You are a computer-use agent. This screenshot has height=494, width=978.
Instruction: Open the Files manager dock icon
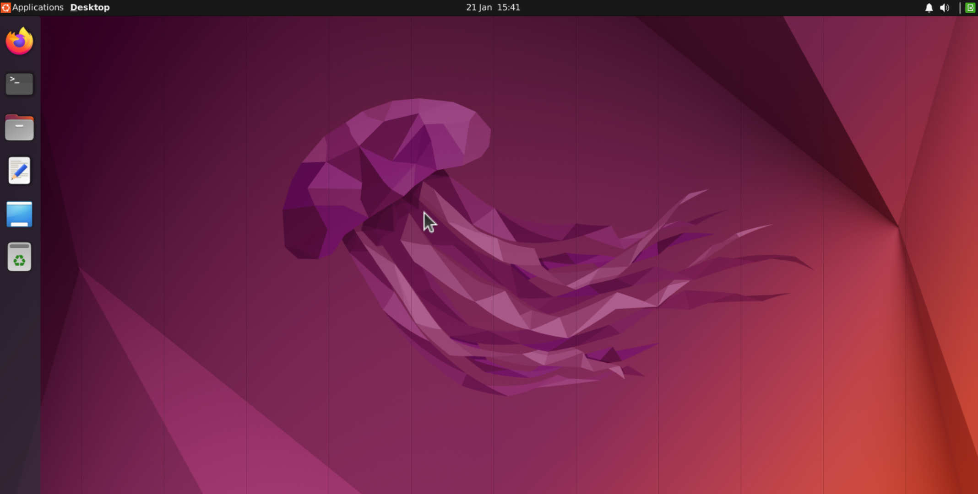(19, 128)
